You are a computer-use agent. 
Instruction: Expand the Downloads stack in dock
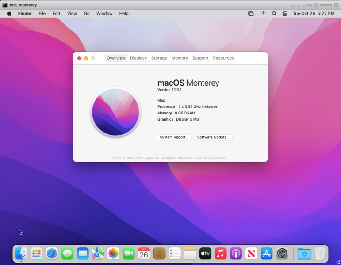pos(304,254)
